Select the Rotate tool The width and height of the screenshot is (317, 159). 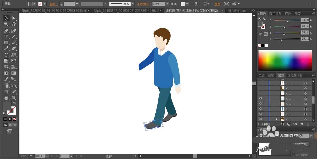coord(6,55)
